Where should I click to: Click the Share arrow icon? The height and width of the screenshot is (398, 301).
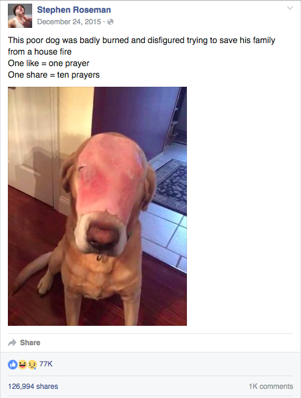pos(12,343)
